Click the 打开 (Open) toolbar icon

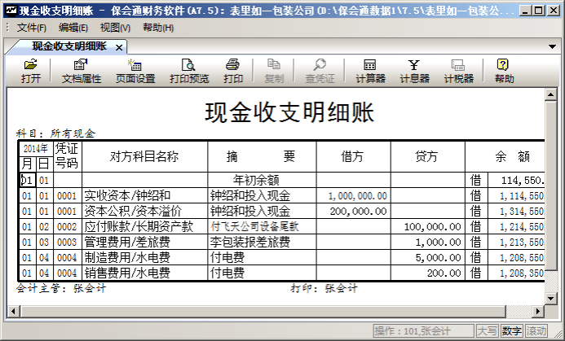tap(31, 72)
